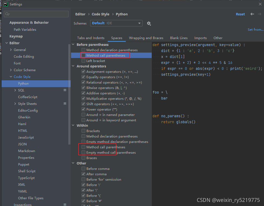Viewport: 264px width, 206px height.
Task: Click the project-level marker icon beside Style Sheets
Action: (65, 104)
